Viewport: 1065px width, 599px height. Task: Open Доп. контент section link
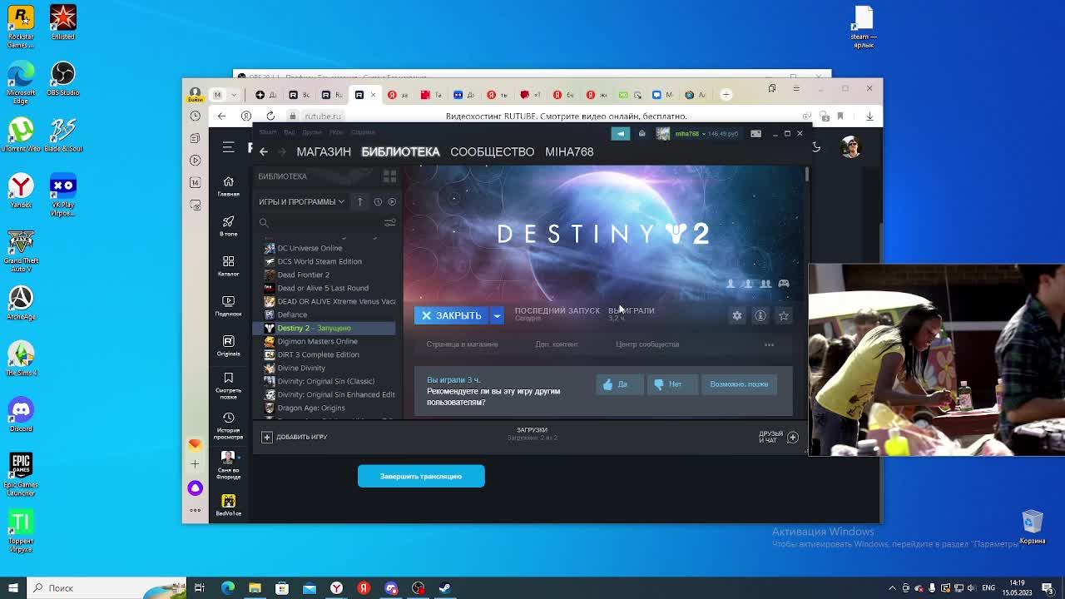pos(557,344)
